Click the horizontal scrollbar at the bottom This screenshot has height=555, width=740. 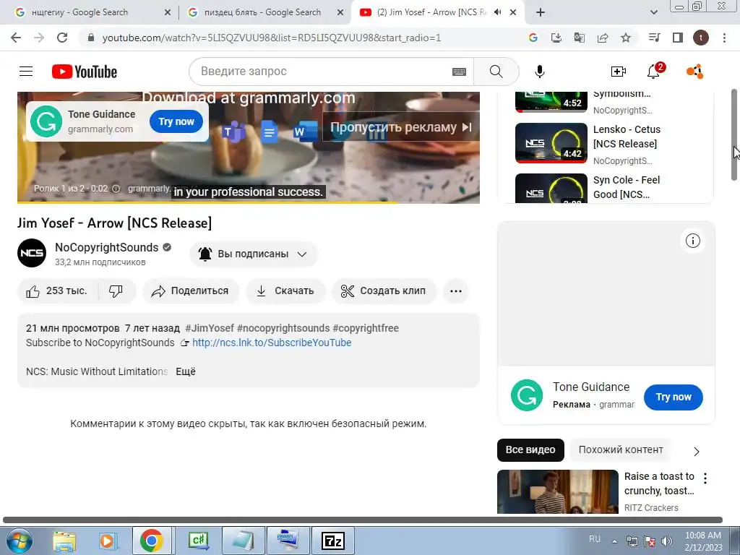point(363,520)
